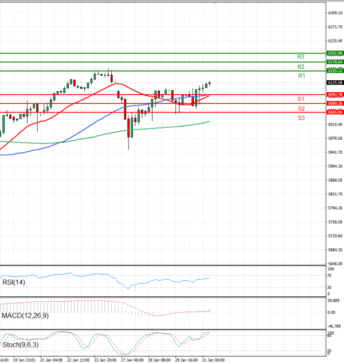Click the 23 Jan 20:00 time label
This screenshot has width=344, height=364.
click(105, 360)
